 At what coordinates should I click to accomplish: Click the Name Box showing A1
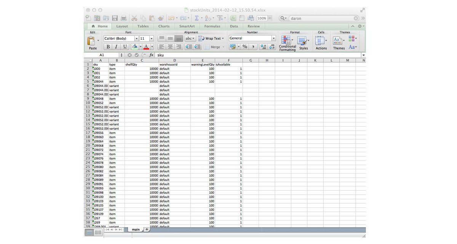pyautogui.click(x=102, y=55)
